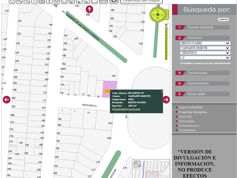The width and height of the screenshot is (237, 178).
Task: Open the Preguntas frecuentes link
Action: point(193,112)
